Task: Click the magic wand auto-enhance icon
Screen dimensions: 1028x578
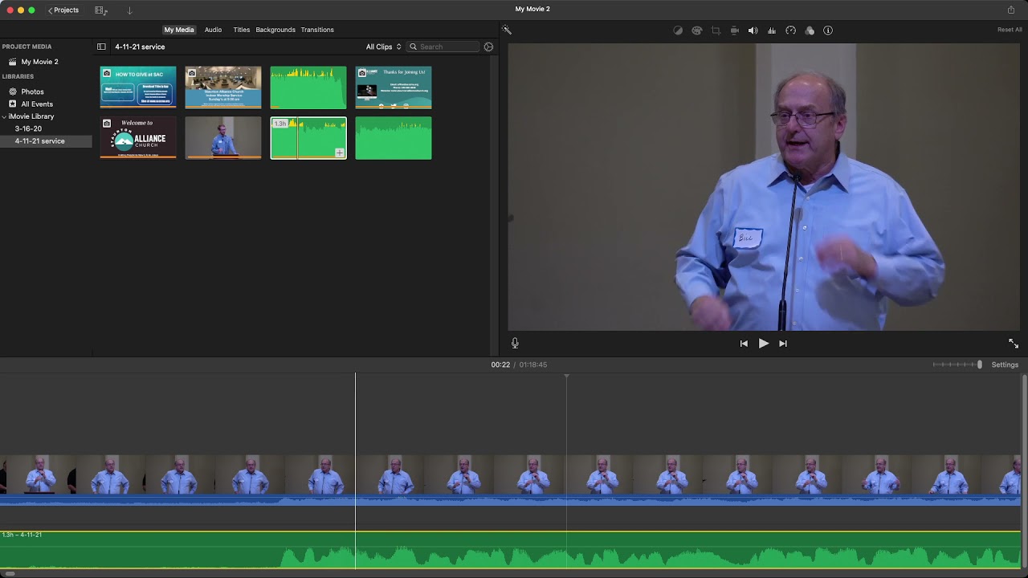Action: [507, 30]
